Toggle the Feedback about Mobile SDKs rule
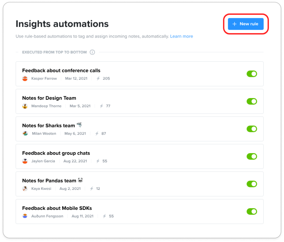 (252, 211)
